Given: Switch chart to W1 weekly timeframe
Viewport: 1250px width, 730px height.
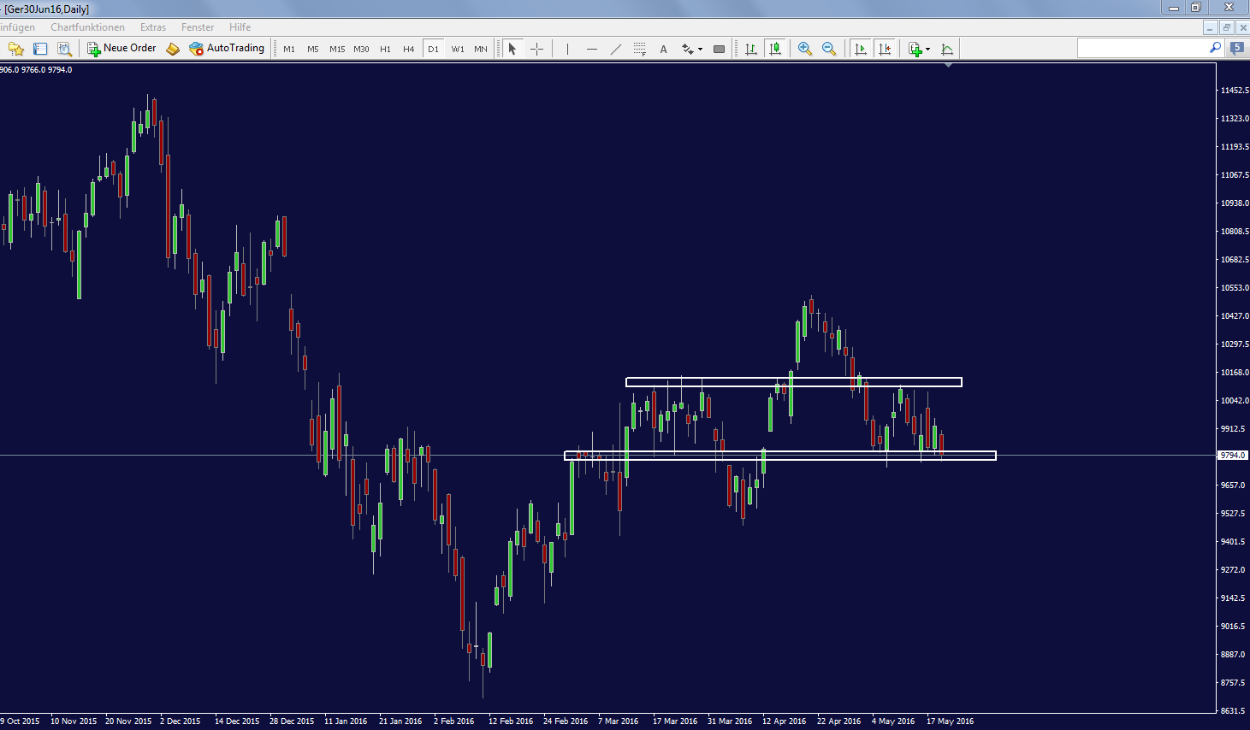Looking at the screenshot, I should [458, 49].
